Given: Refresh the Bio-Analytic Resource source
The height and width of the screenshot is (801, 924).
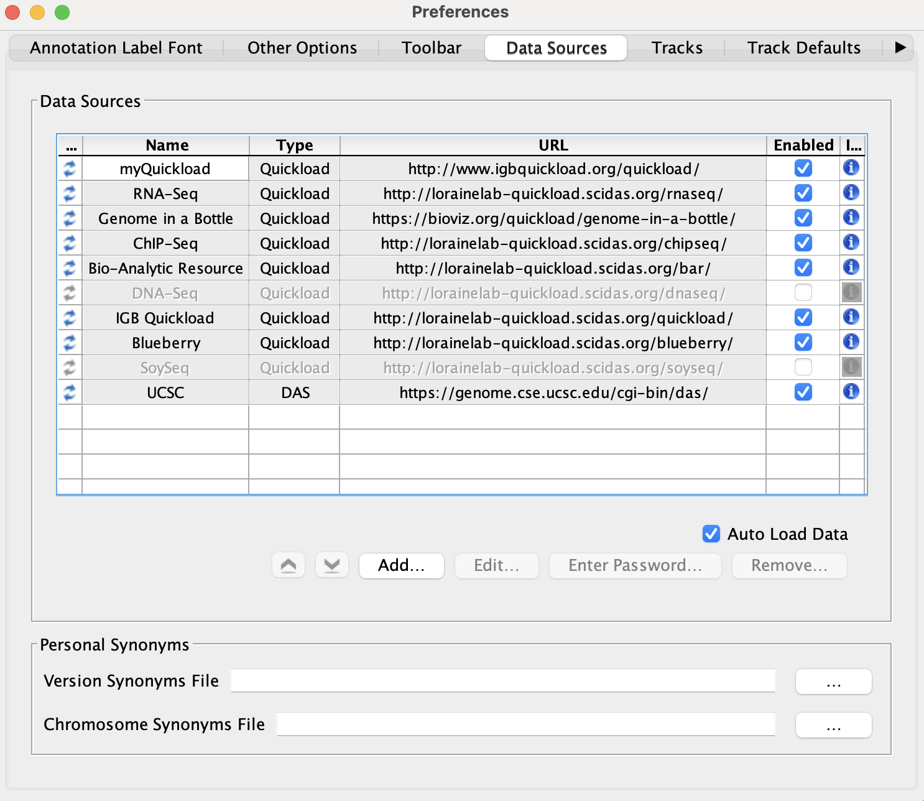Looking at the screenshot, I should (x=70, y=268).
